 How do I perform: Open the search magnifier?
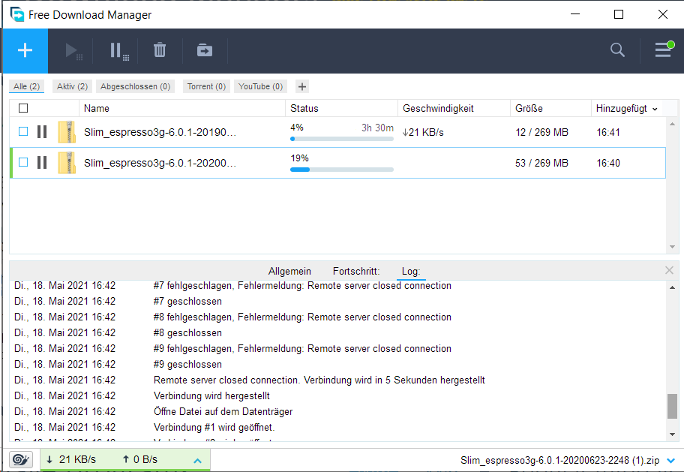point(617,50)
